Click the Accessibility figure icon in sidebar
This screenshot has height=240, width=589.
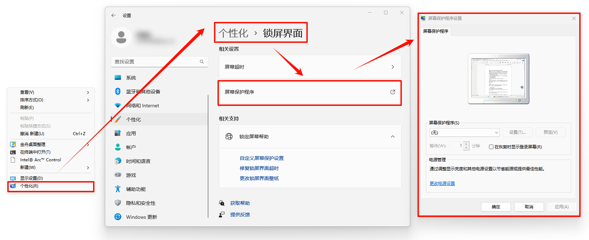118,189
